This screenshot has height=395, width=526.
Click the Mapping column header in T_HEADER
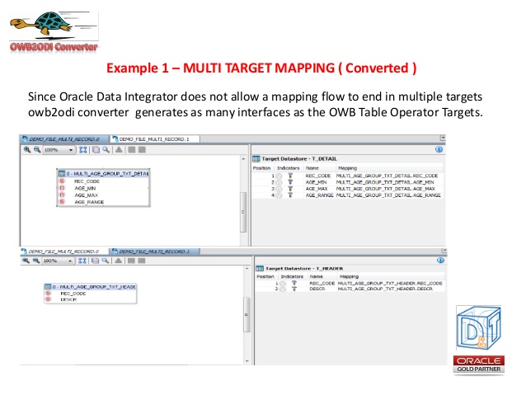point(349,276)
